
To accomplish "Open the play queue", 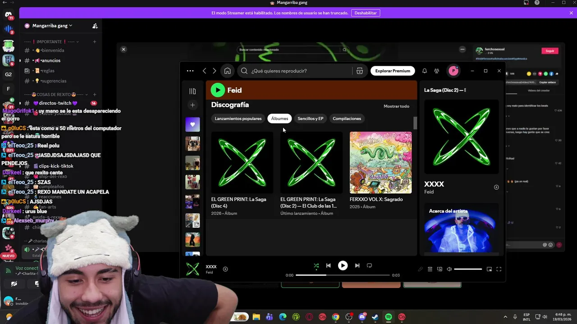I will coord(430,269).
